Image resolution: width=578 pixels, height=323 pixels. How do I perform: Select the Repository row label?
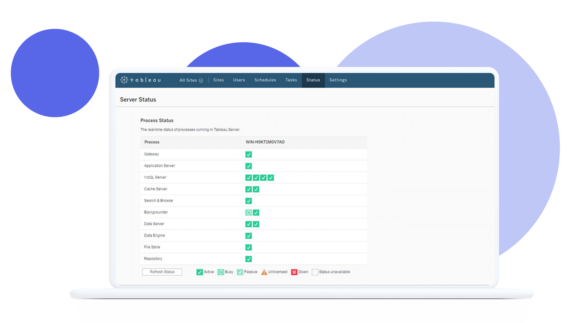point(153,259)
